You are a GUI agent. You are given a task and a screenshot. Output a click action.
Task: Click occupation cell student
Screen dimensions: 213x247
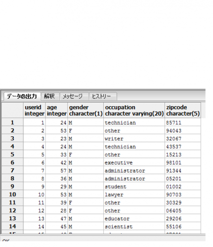(134, 187)
